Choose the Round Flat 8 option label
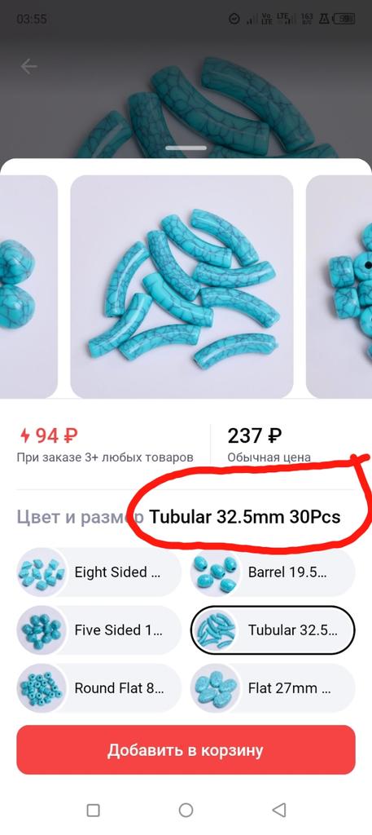 coord(119,688)
